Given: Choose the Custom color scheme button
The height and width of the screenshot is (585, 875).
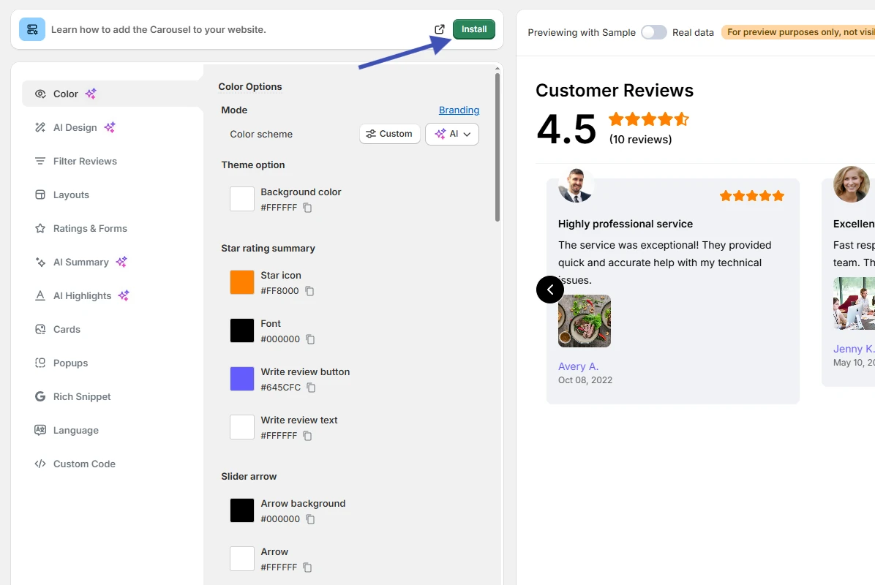Looking at the screenshot, I should [x=389, y=134].
